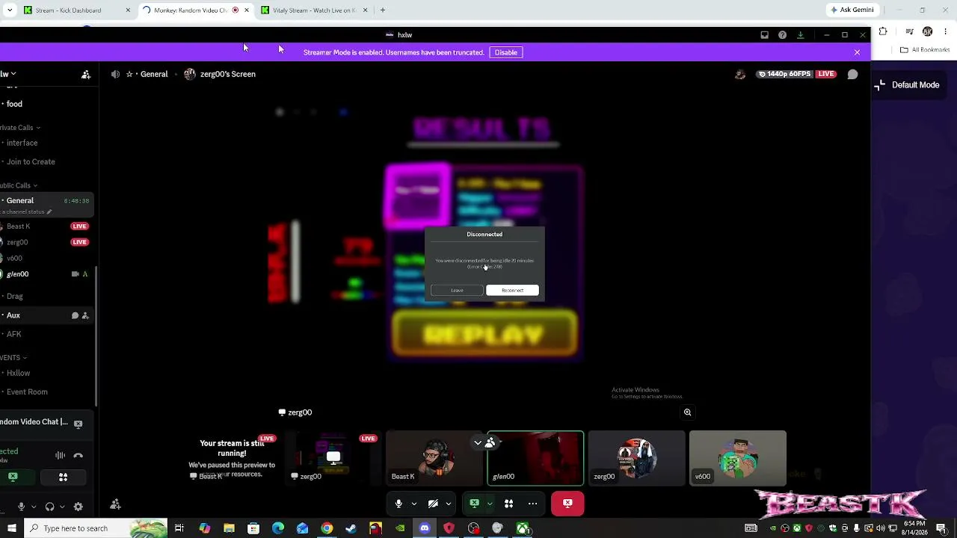The width and height of the screenshot is (957, 538).
Task: Open activities button in the voice panel
Action: coord(63,477)
